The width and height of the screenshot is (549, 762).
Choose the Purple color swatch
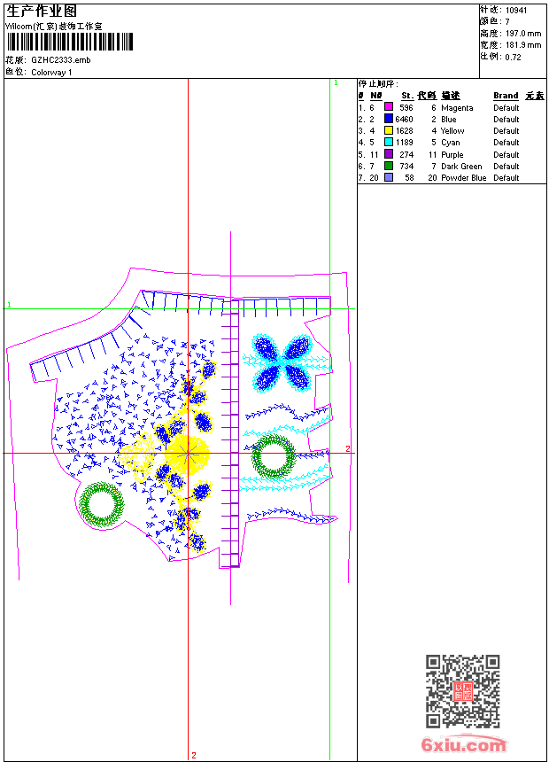[x=389, y=154]
